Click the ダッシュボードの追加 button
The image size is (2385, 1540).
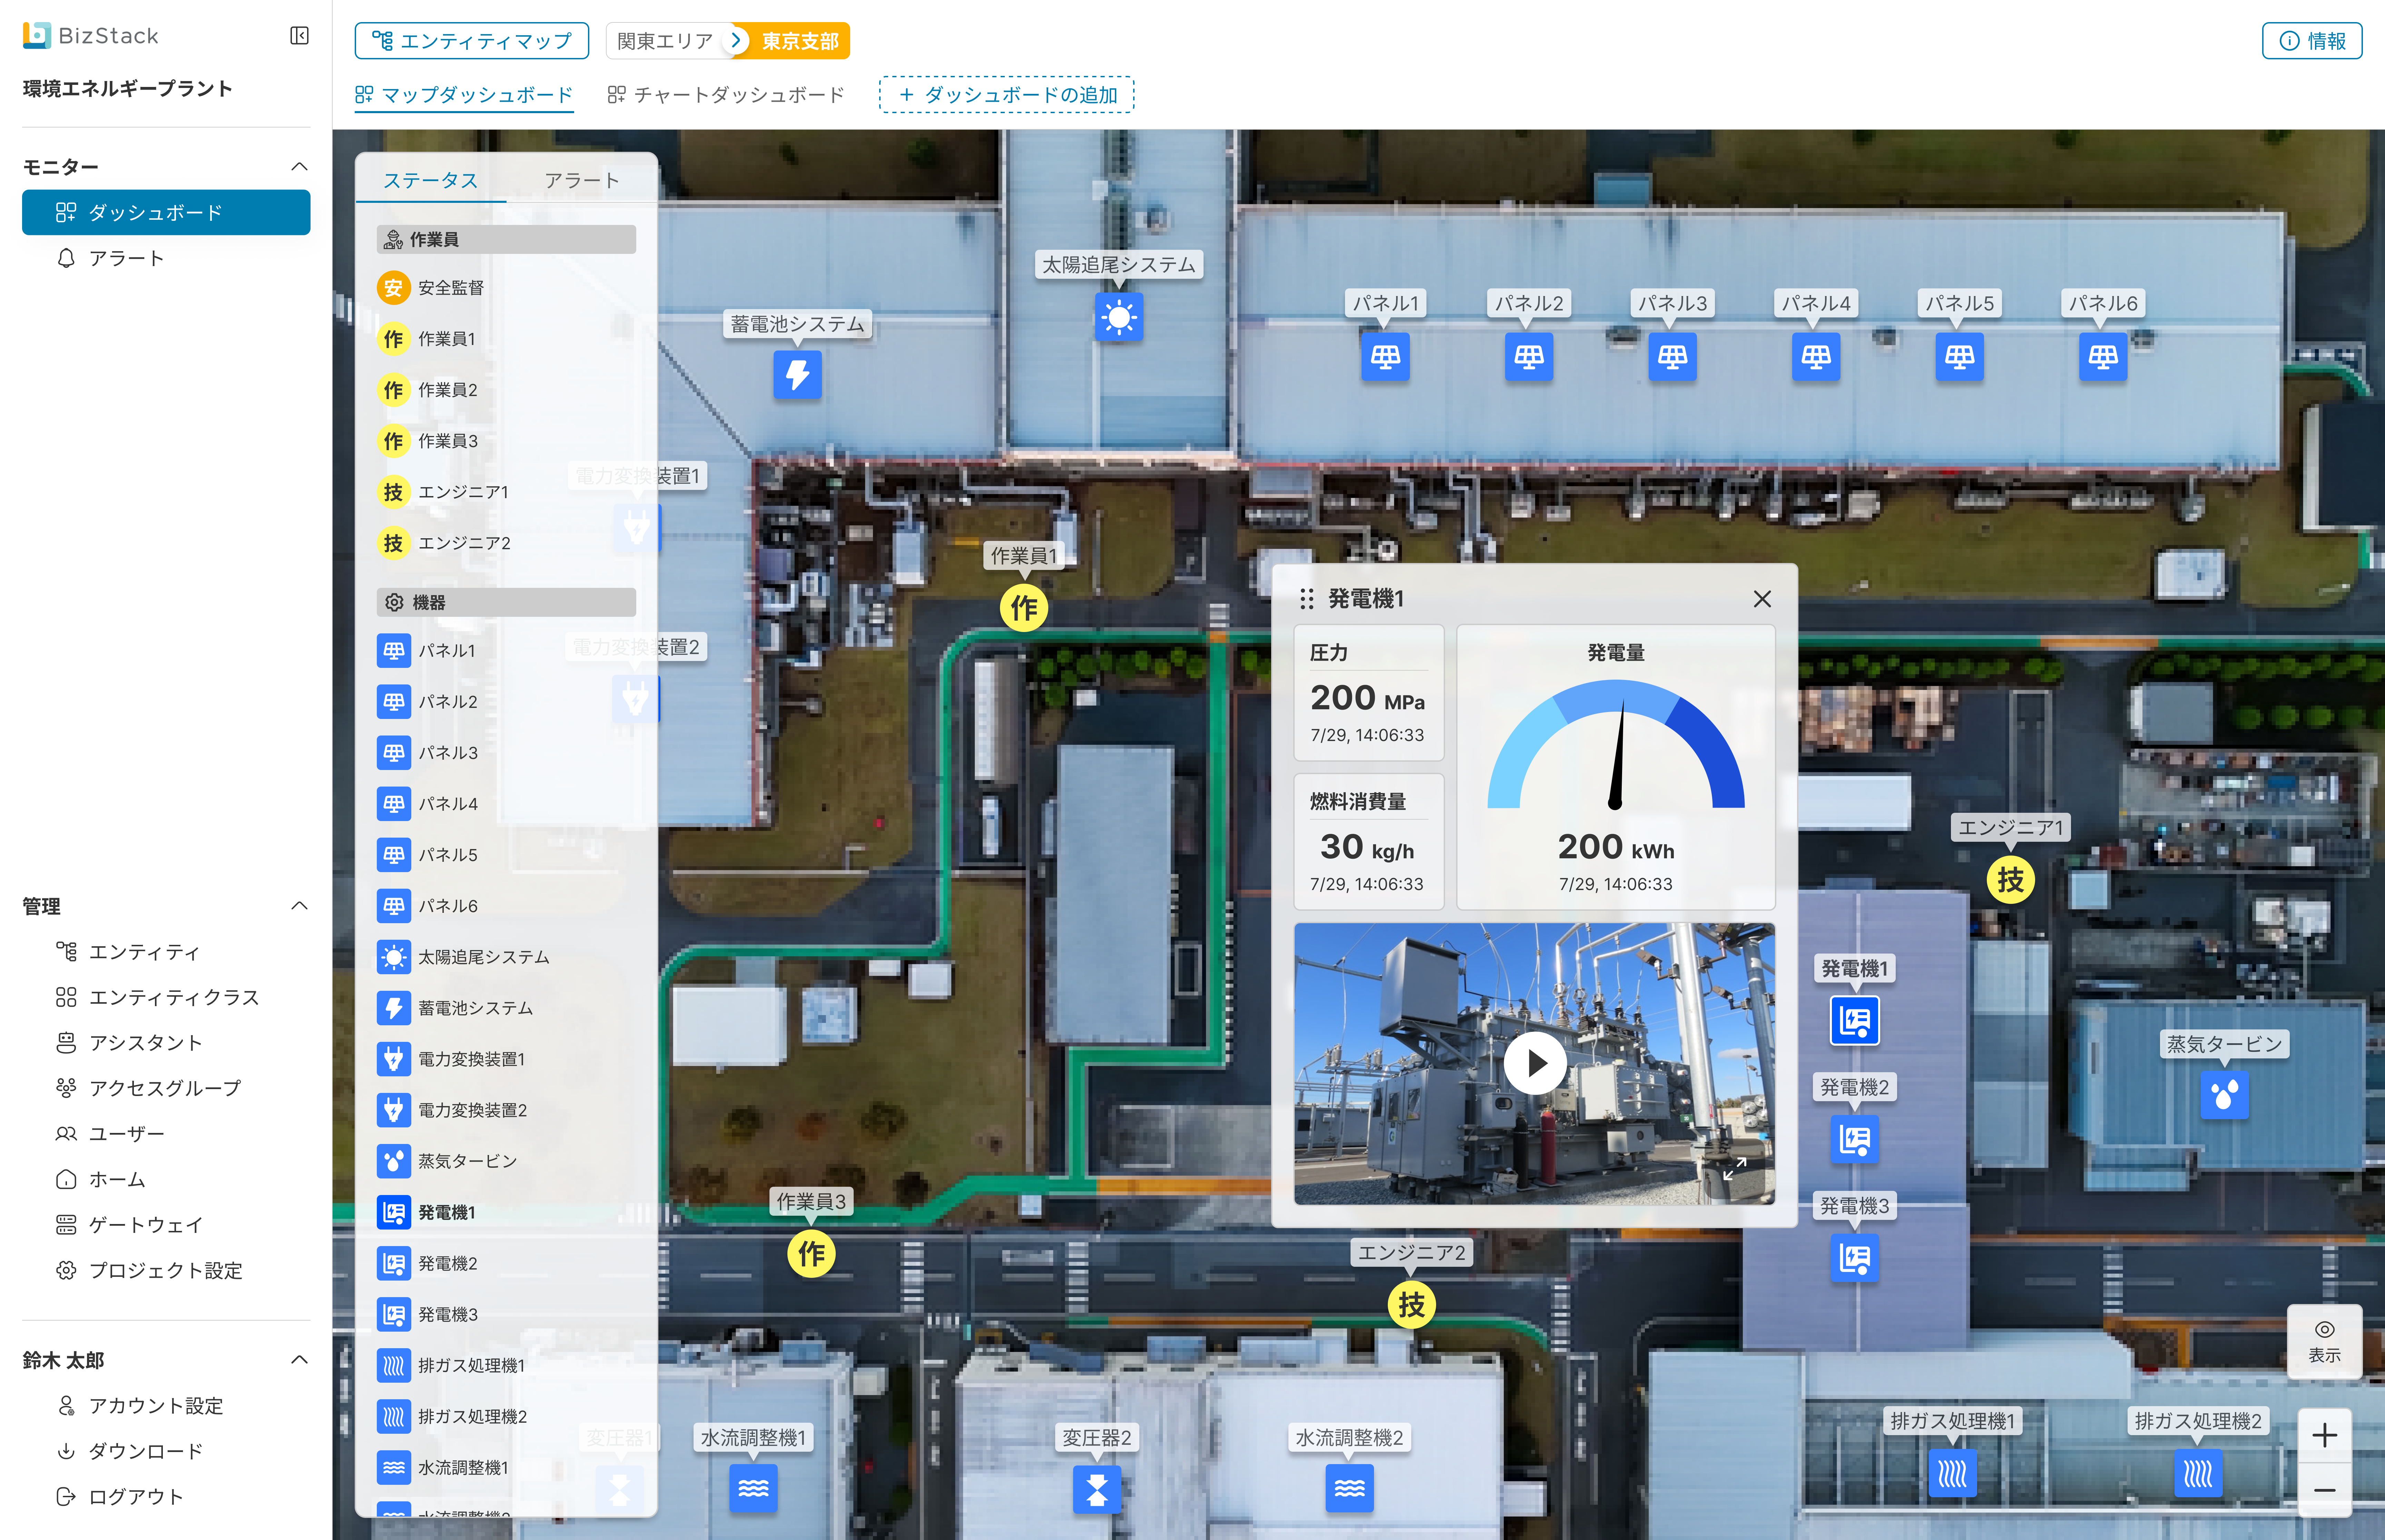tap(1007, 95)
